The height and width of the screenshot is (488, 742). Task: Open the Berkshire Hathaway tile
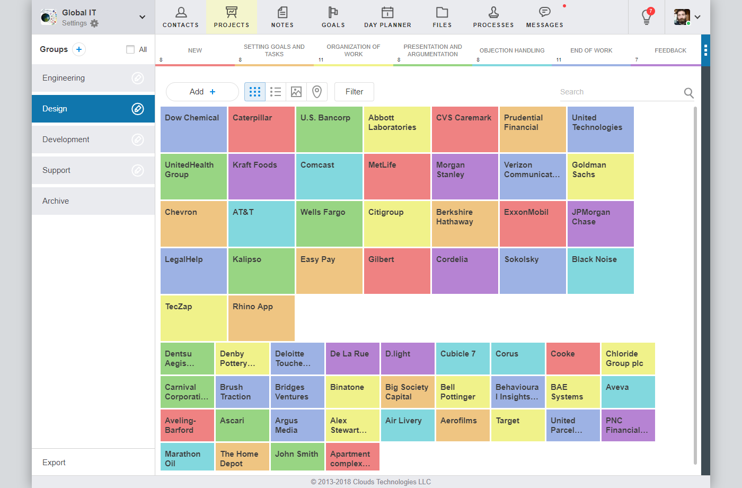[x=465, y=224]
